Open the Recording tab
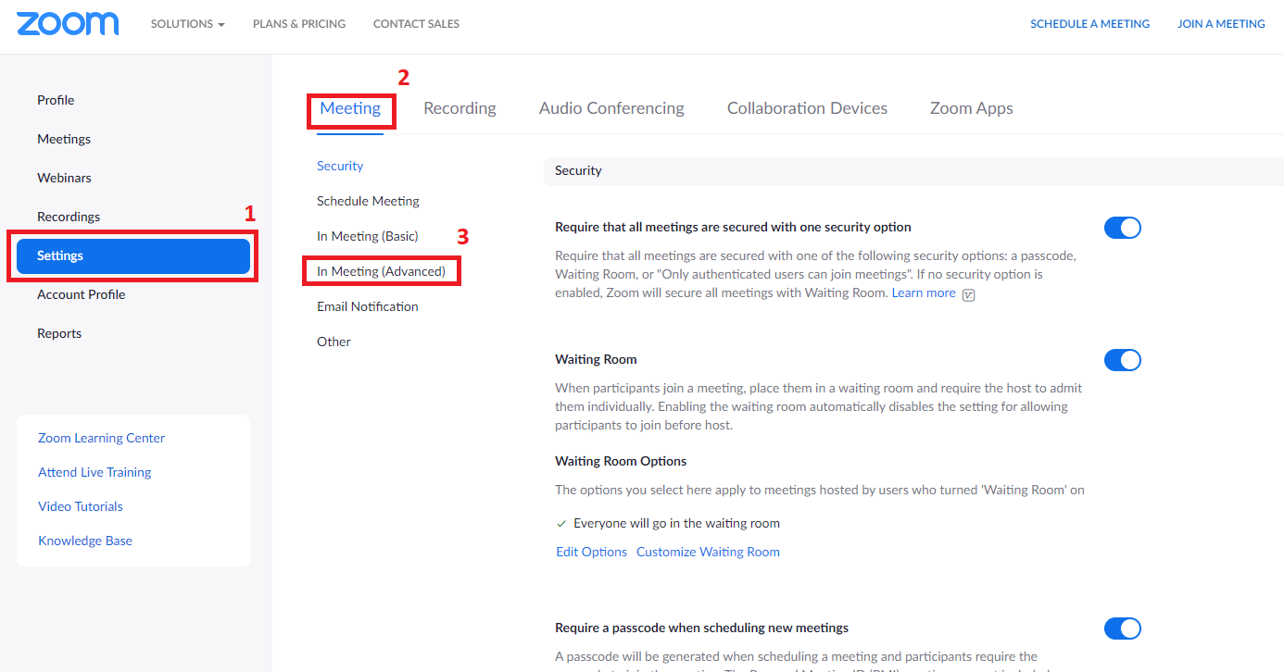1284x672 pixels. pyautogui.click(x=459, y=108)
